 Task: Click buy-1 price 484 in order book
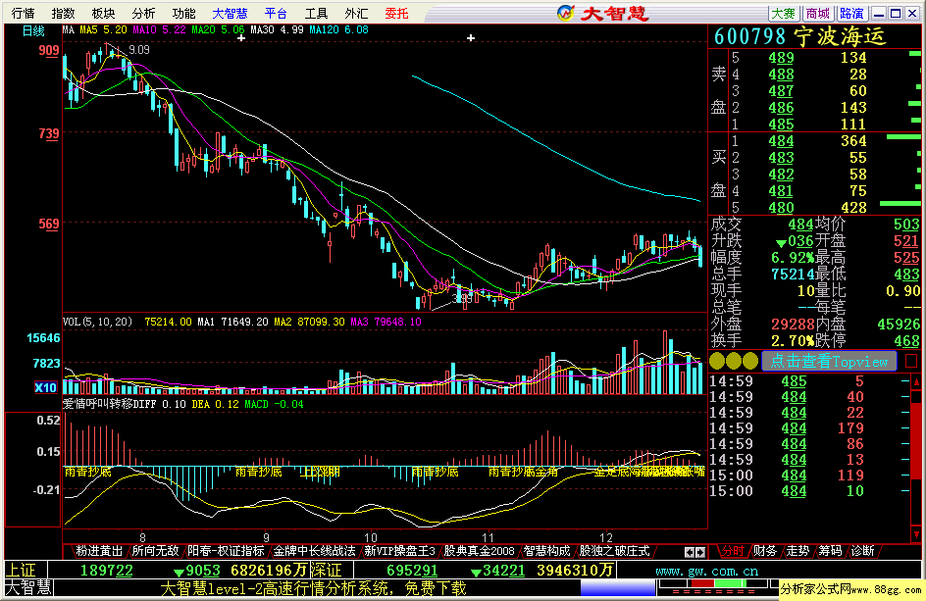781,141
